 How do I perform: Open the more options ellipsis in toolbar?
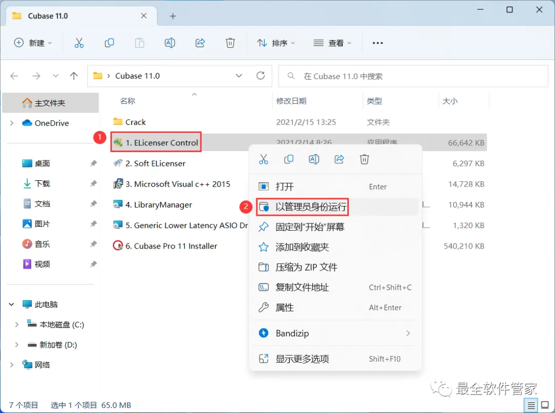(x=378, y=43)
